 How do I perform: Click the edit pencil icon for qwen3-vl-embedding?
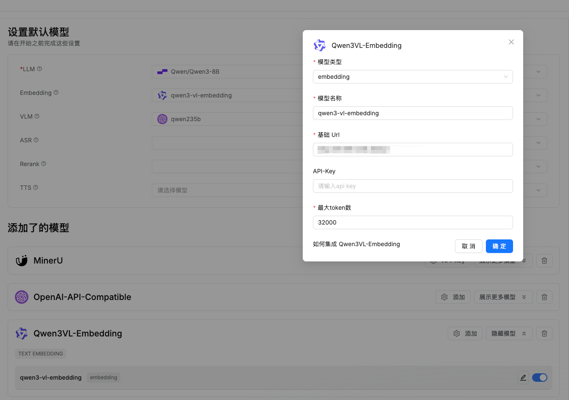pyautogui.click(x=523, y=378)
